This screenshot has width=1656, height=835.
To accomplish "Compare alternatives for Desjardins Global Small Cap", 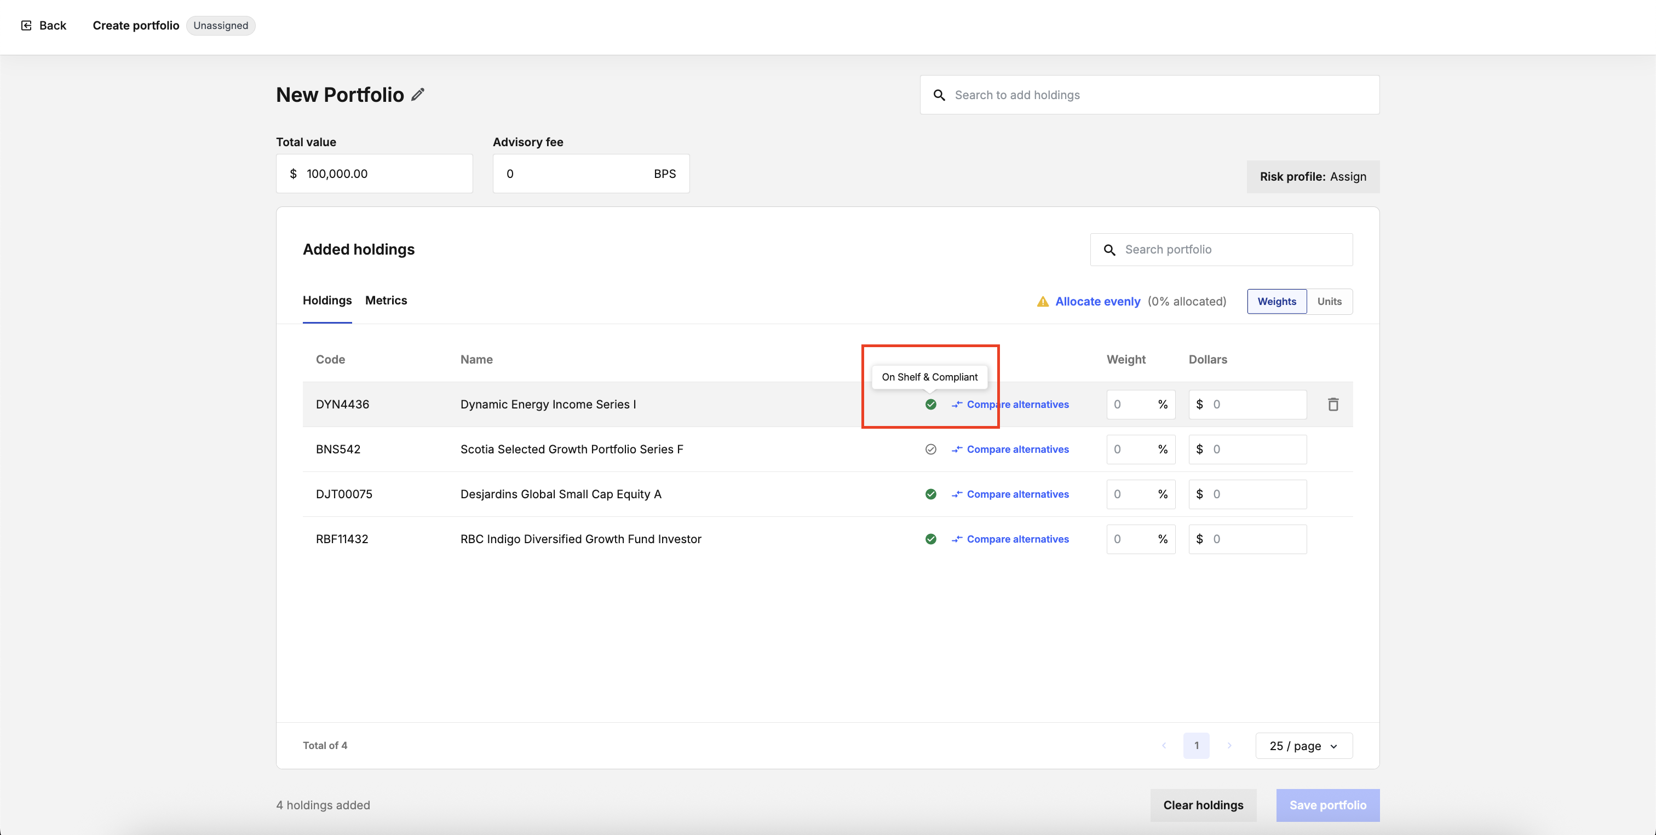I will tap(1010, 494).
